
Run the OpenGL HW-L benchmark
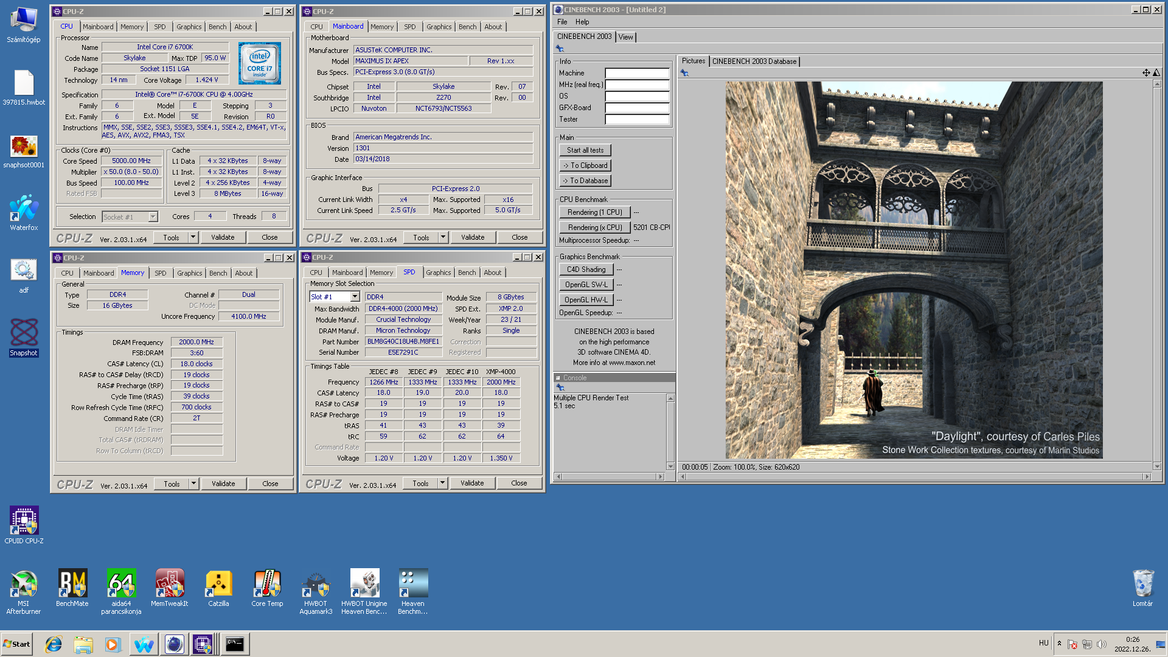point(586,300)
